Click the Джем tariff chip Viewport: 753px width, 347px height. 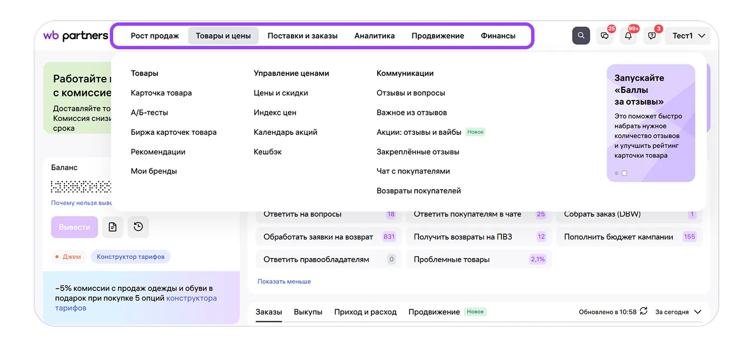(67, 257)
